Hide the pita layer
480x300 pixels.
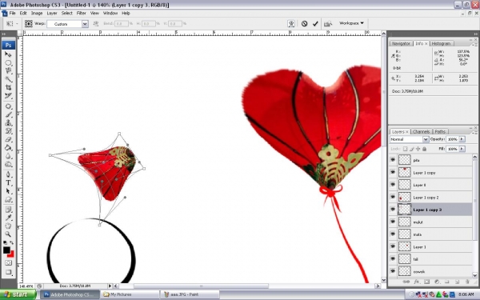[393, 160]
